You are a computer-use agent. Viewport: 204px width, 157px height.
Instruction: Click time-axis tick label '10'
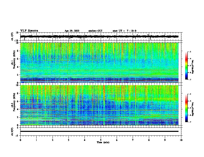[x=181, y=140]
